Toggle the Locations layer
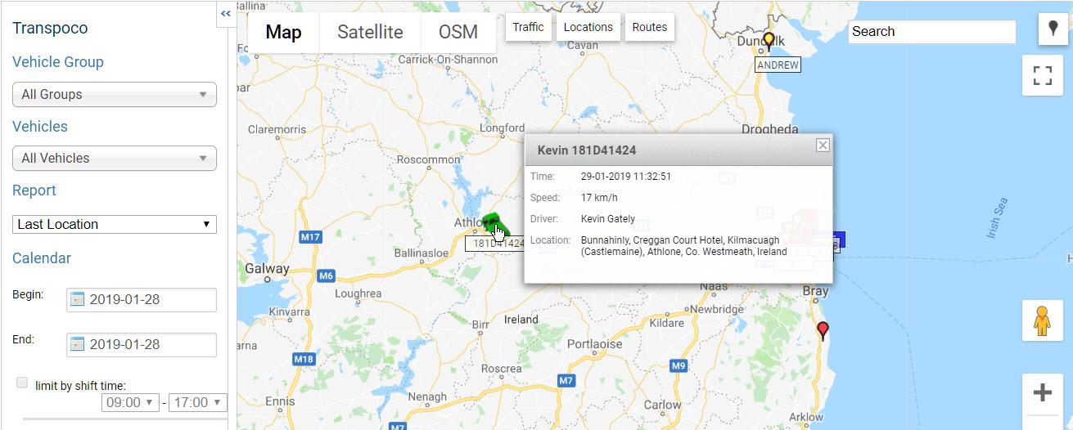 (588, 27)
